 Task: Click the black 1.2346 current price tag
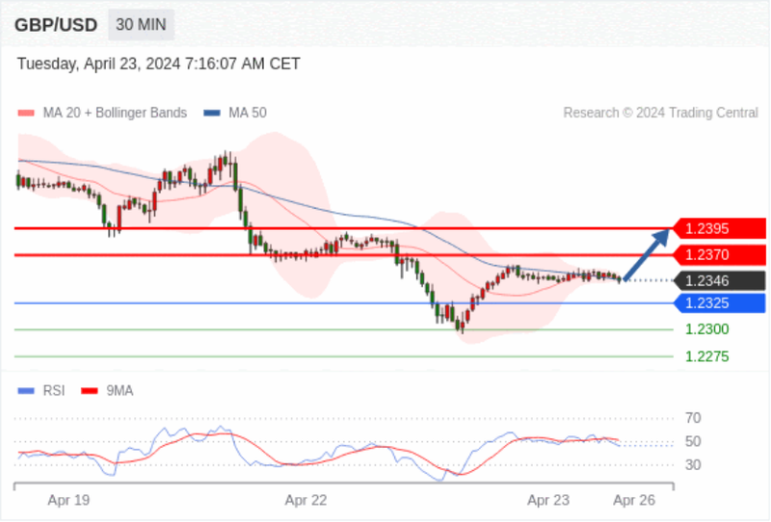click(719, 280)
